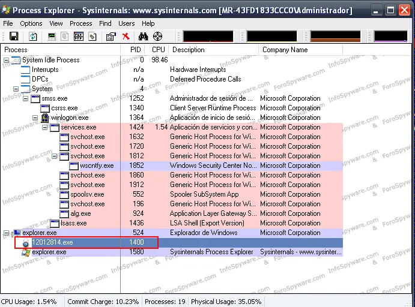The width and height of the screenshot is (415, 307).
Task: Click the binoculars Find icon
Action: pos(143,36)
